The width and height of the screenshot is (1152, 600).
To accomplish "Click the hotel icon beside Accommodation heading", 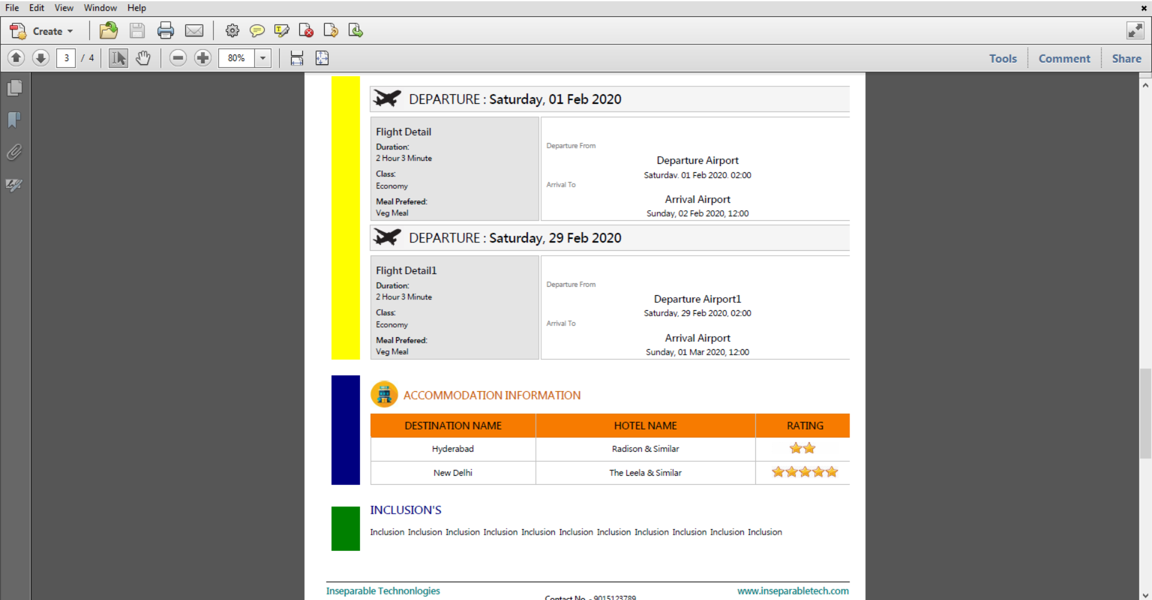I will click(384, 395).
